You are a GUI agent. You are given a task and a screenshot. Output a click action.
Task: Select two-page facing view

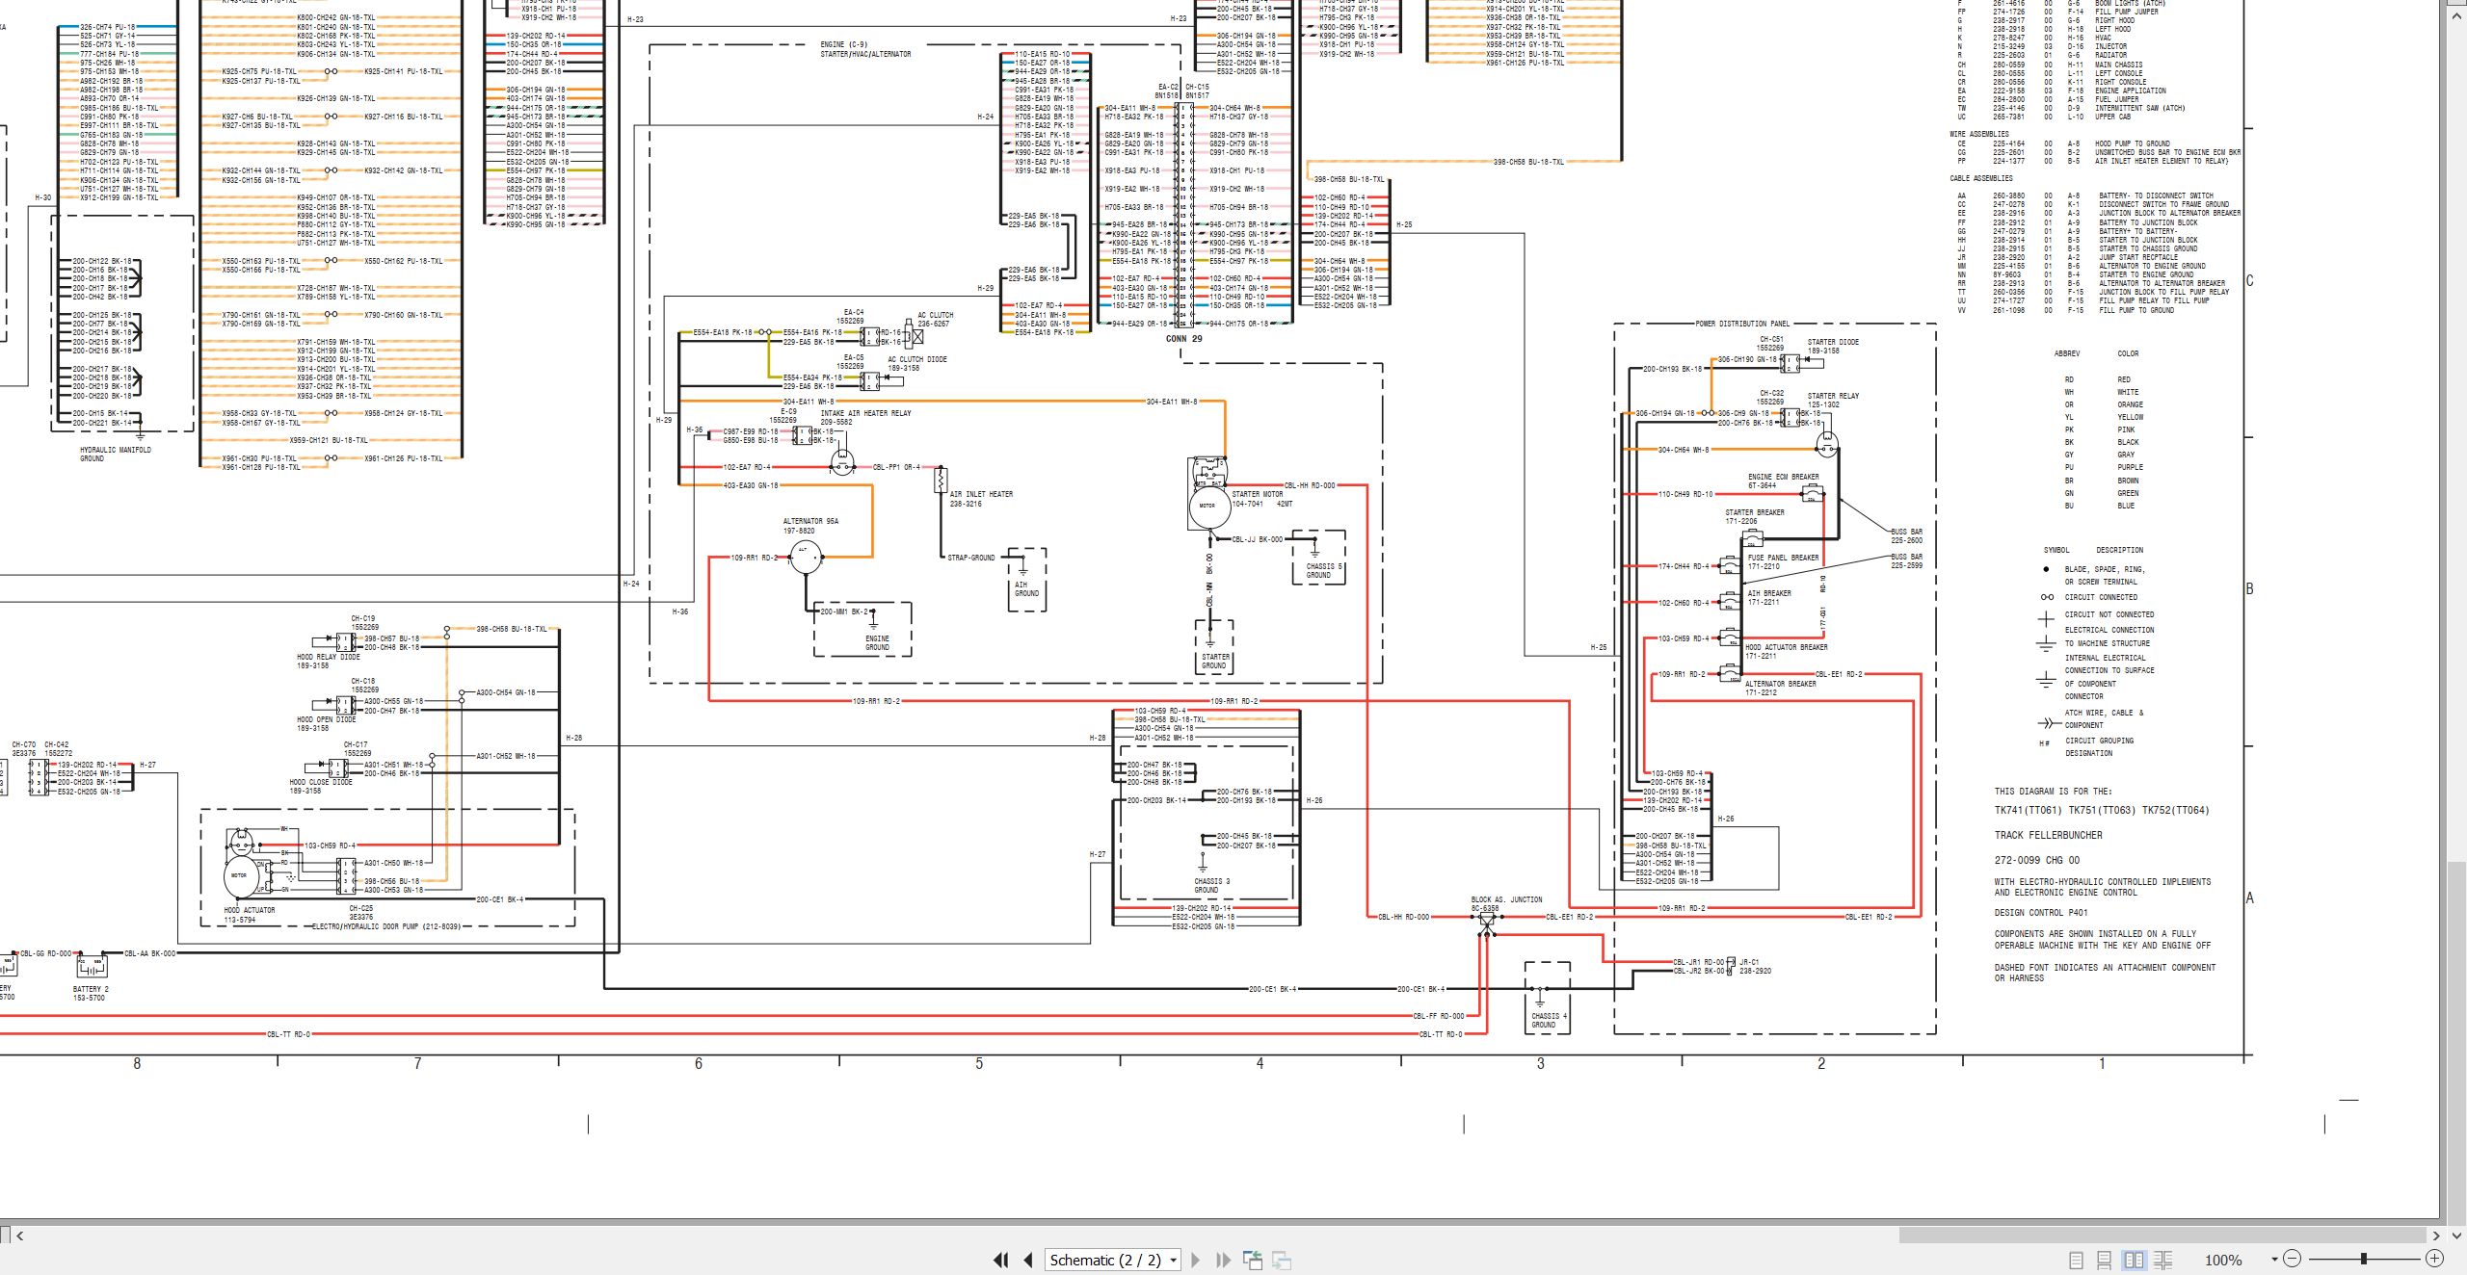(2134, 1260)
